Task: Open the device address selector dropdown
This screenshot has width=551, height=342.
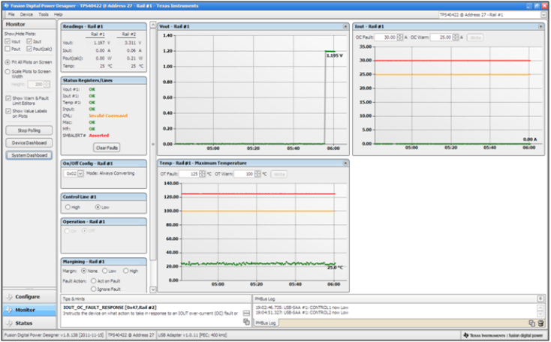Action: [543, 14]
